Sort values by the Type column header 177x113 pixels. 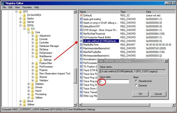coord(132,12)
